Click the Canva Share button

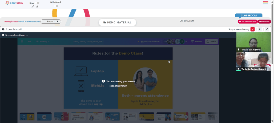211,41
